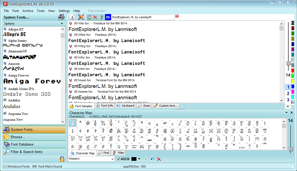Select the Font Samples tab
Image resolution: width=297 pixels, height=171 pixels.
[x=81, y=106]
